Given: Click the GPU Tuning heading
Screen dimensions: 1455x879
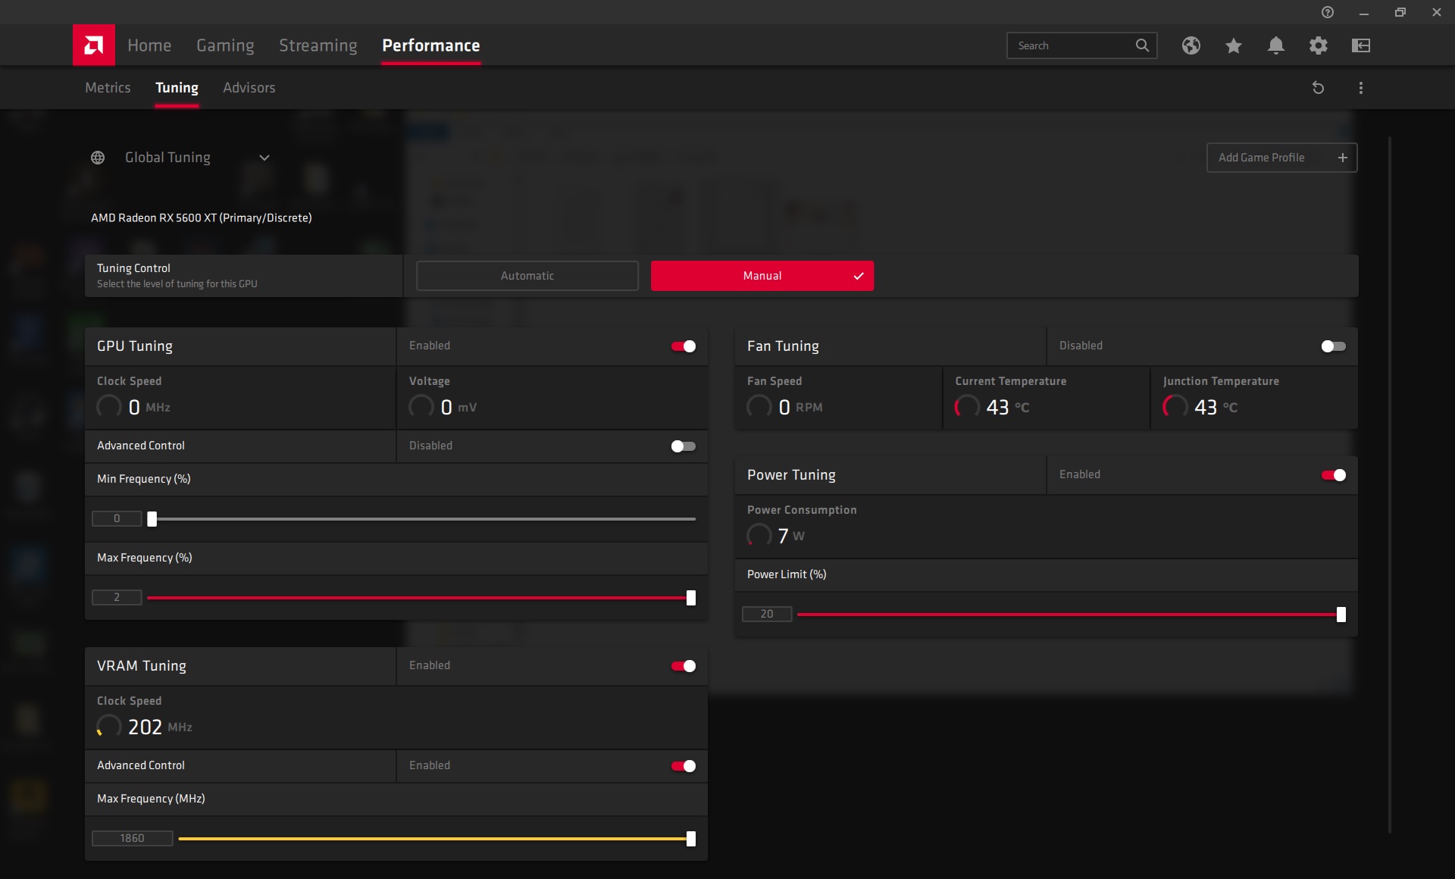Looking at the screenshot, I should coord(135,346).
